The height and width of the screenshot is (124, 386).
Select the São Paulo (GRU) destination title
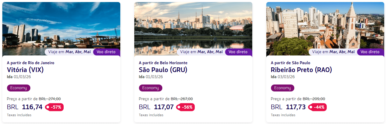pos(163,70)
